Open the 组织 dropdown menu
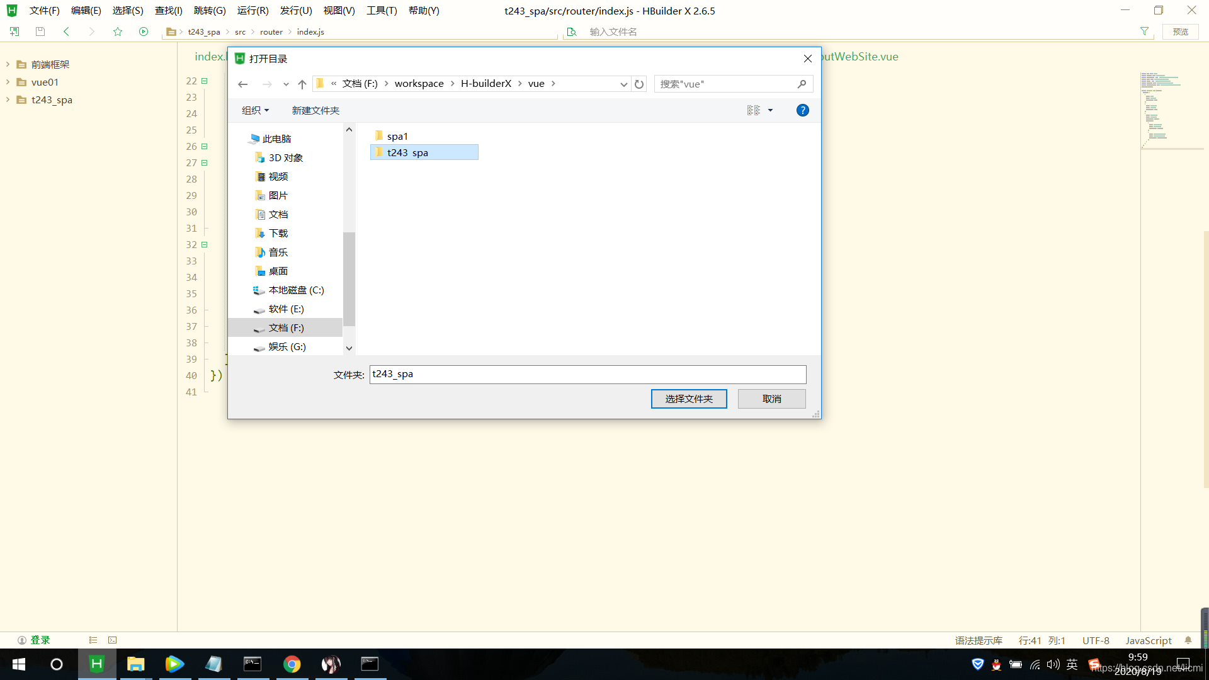The width and height of the screenshot is (1209, 680). tap(255, 110)
